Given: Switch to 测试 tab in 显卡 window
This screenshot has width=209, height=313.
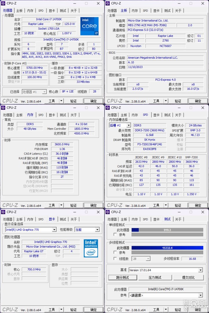Looking at the screenshot, I should [x=63, y=219].
